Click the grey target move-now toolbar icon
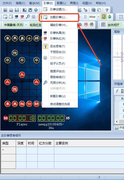The width and height of the screenshot is (124, 180). click(x=34, y=17)
